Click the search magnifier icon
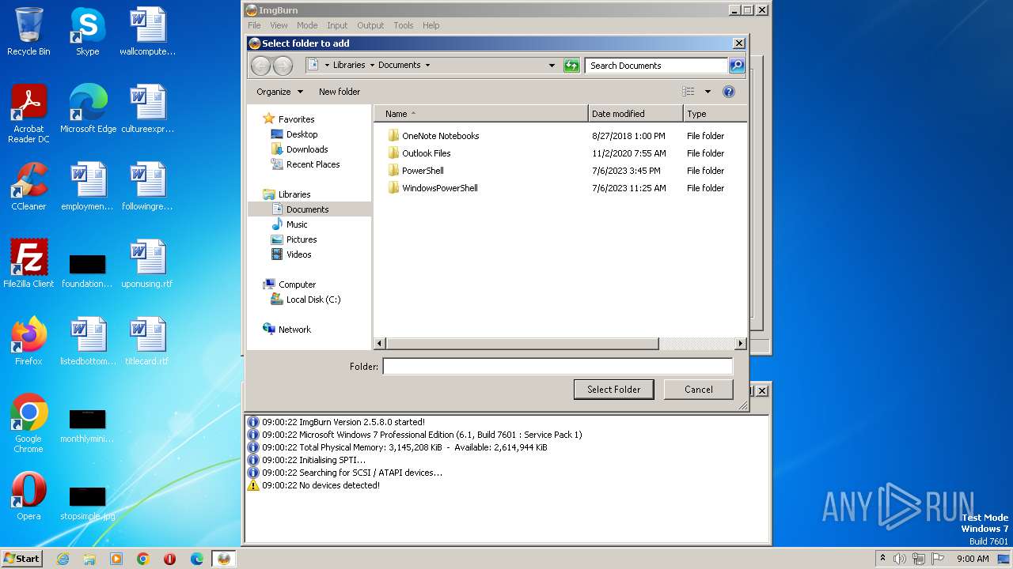 tap(737, 66)
